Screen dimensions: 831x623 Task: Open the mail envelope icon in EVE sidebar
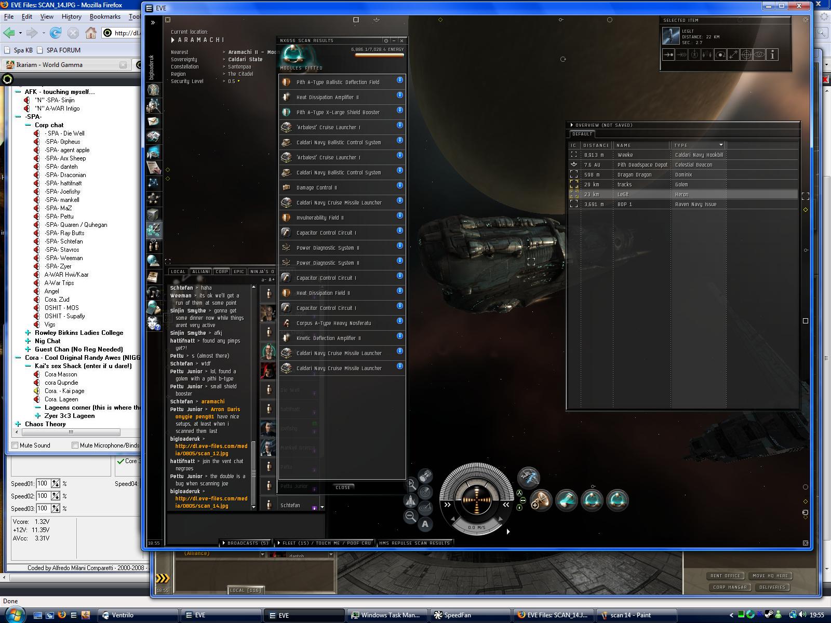click(153, 121)
